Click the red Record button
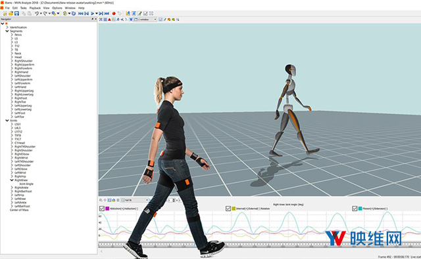The width and height of the screenshot is (421, 259). [x=114, y=13]
